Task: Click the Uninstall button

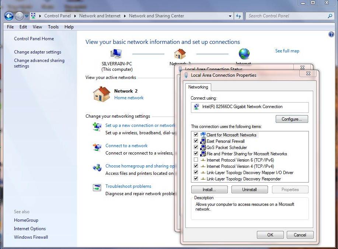Action: click(x=250, y=190)
